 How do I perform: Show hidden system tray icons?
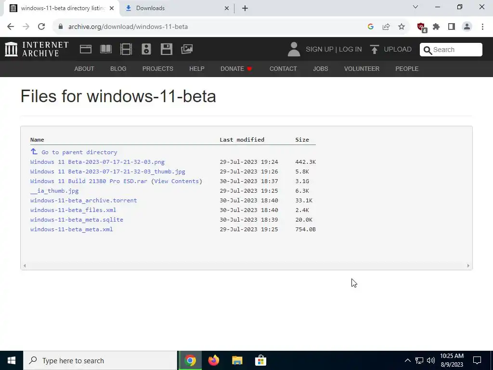click(x=407, y=360)
